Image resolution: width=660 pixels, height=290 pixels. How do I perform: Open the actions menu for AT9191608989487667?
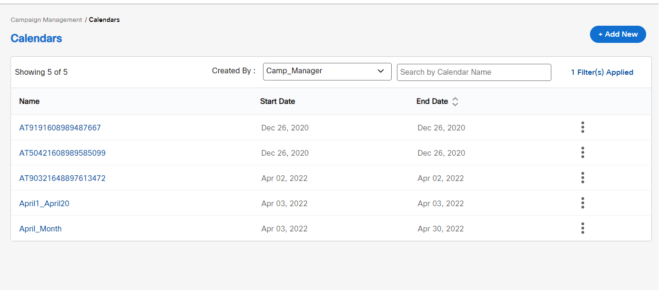click(x=582, y=127)
